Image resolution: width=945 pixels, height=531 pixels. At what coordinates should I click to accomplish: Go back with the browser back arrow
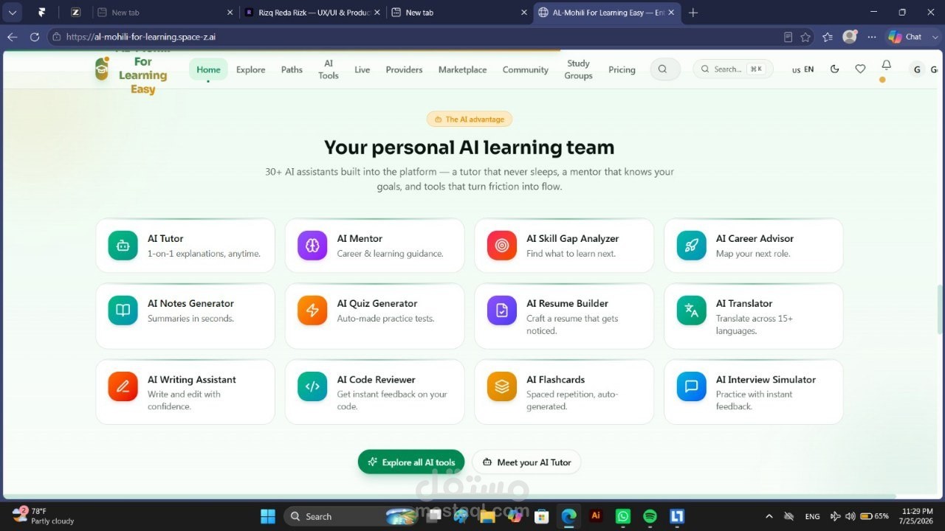[12, 37]
